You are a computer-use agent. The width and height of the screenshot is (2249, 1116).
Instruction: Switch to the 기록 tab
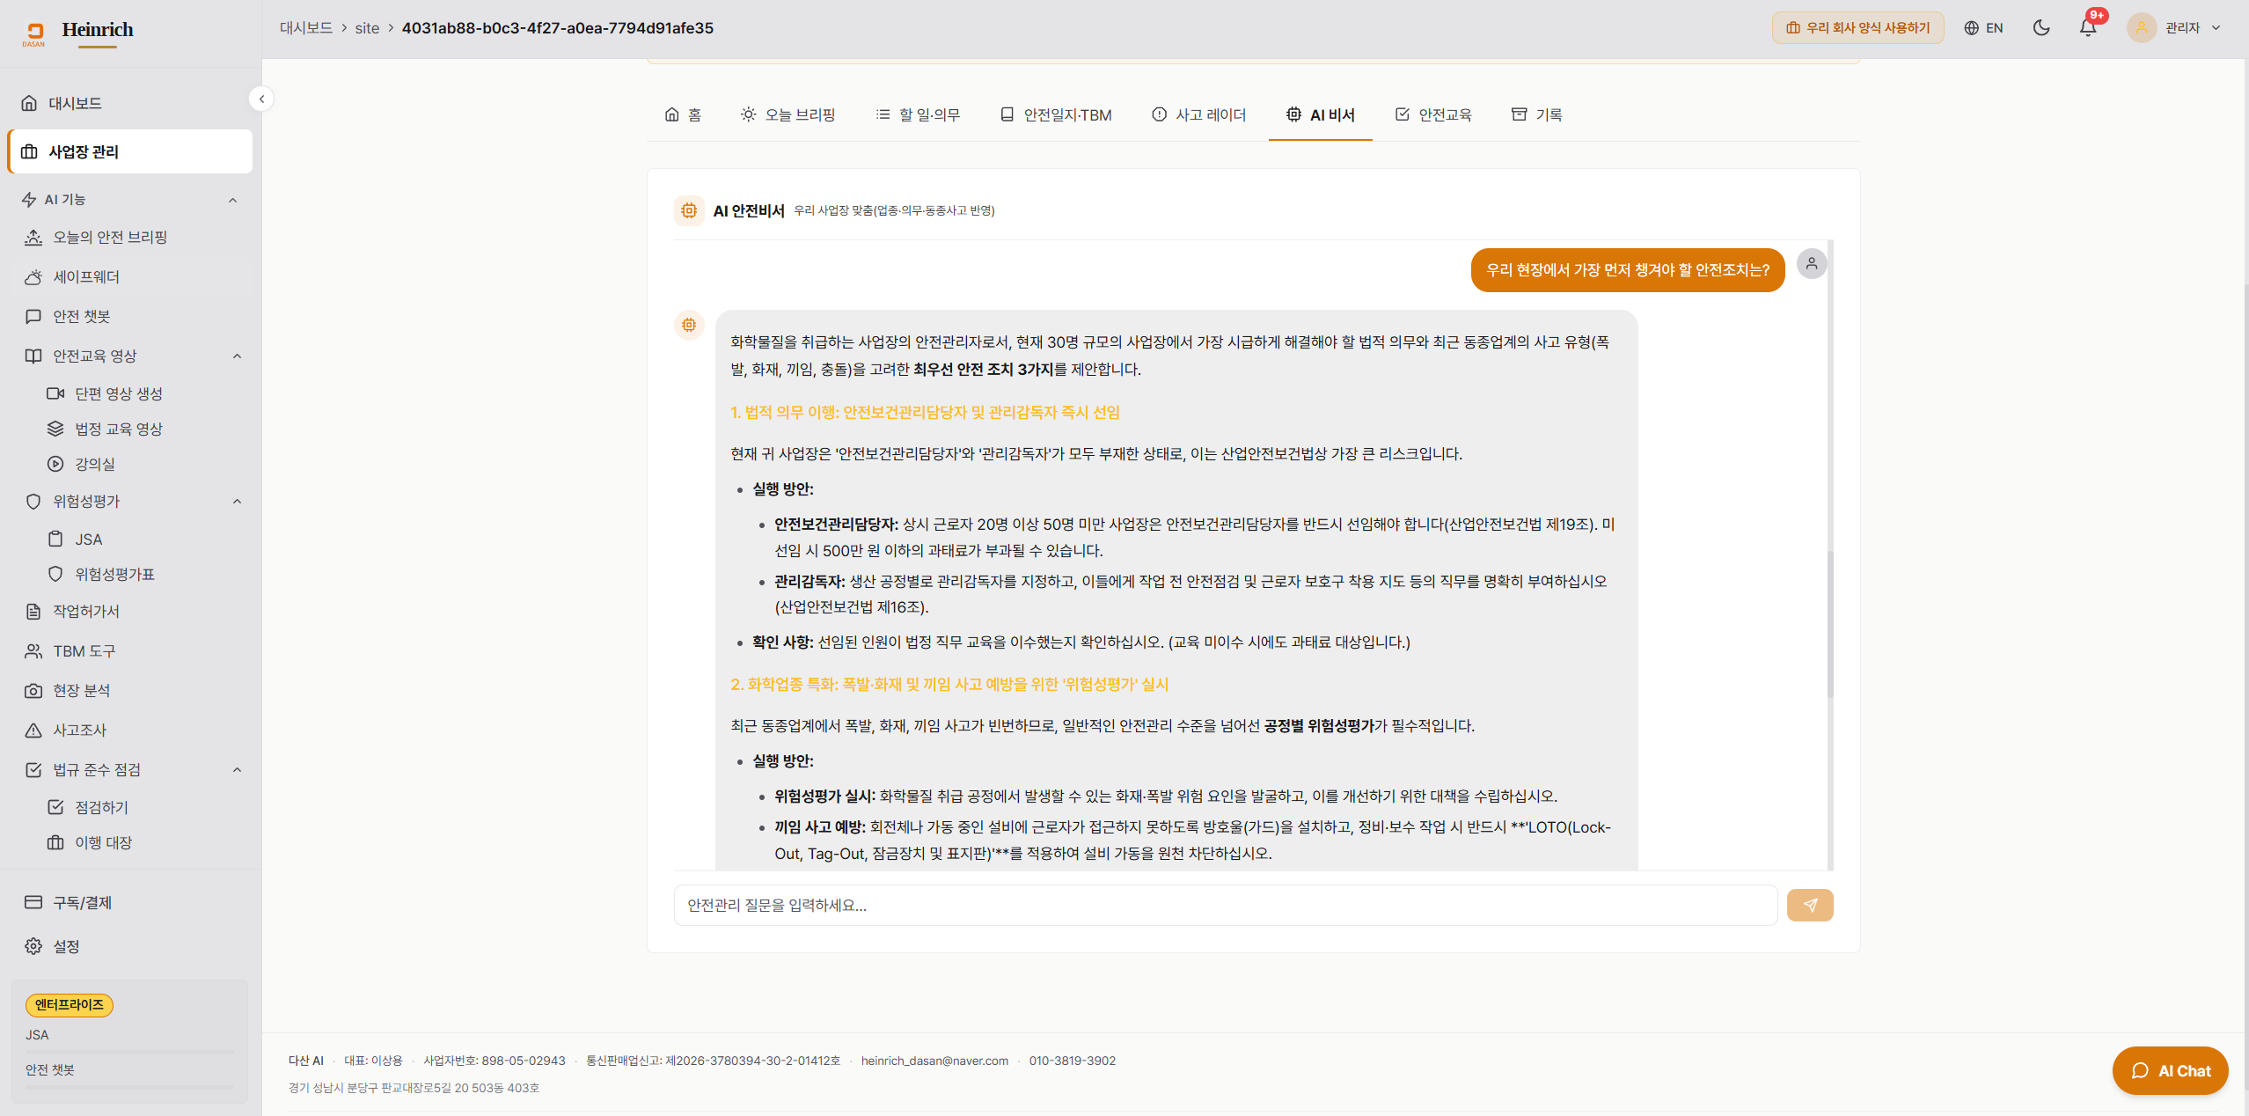point(1536,114)
